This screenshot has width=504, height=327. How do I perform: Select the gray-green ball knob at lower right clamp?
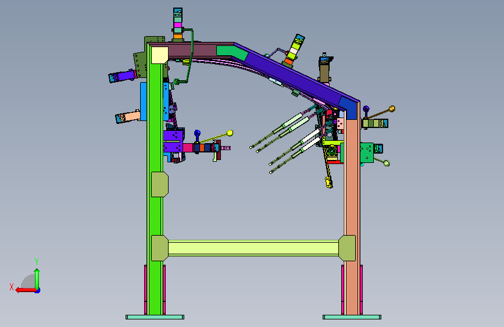pos(387,163)
